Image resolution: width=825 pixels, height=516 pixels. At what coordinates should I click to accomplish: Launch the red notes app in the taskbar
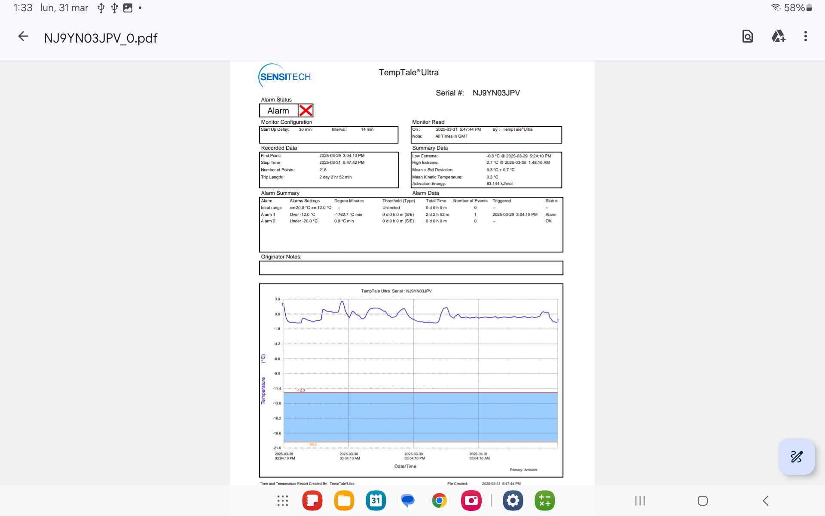point(312,501)
